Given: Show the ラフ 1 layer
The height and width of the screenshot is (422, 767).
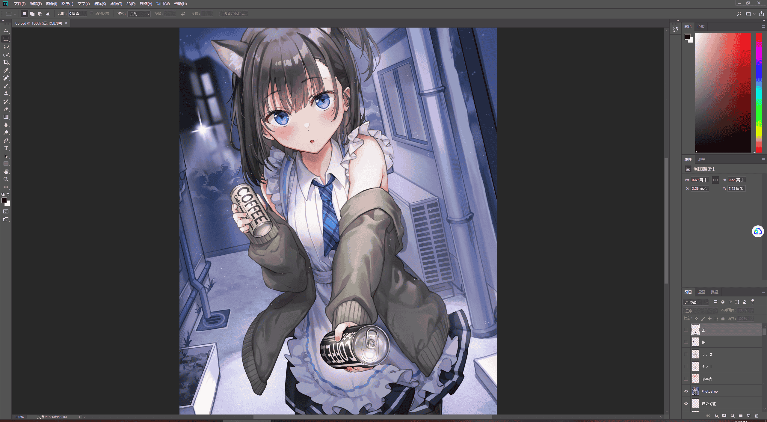Looking at the screenshot, I should (686, 367).
